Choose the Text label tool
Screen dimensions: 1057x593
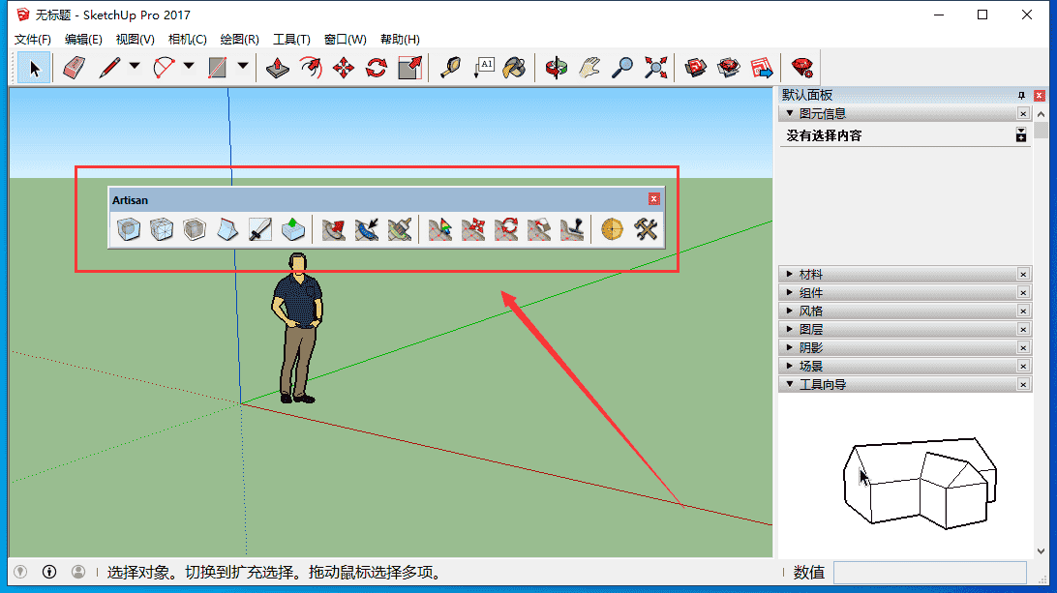pyautogui.click(x=483, y=68)
